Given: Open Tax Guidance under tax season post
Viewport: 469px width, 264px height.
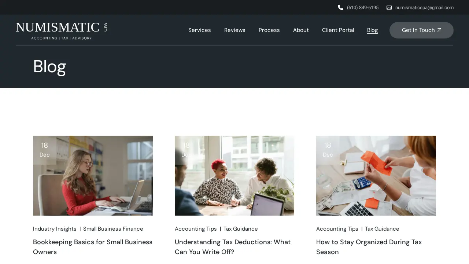Looking at the screenshot, I should [x=382, y=229].
